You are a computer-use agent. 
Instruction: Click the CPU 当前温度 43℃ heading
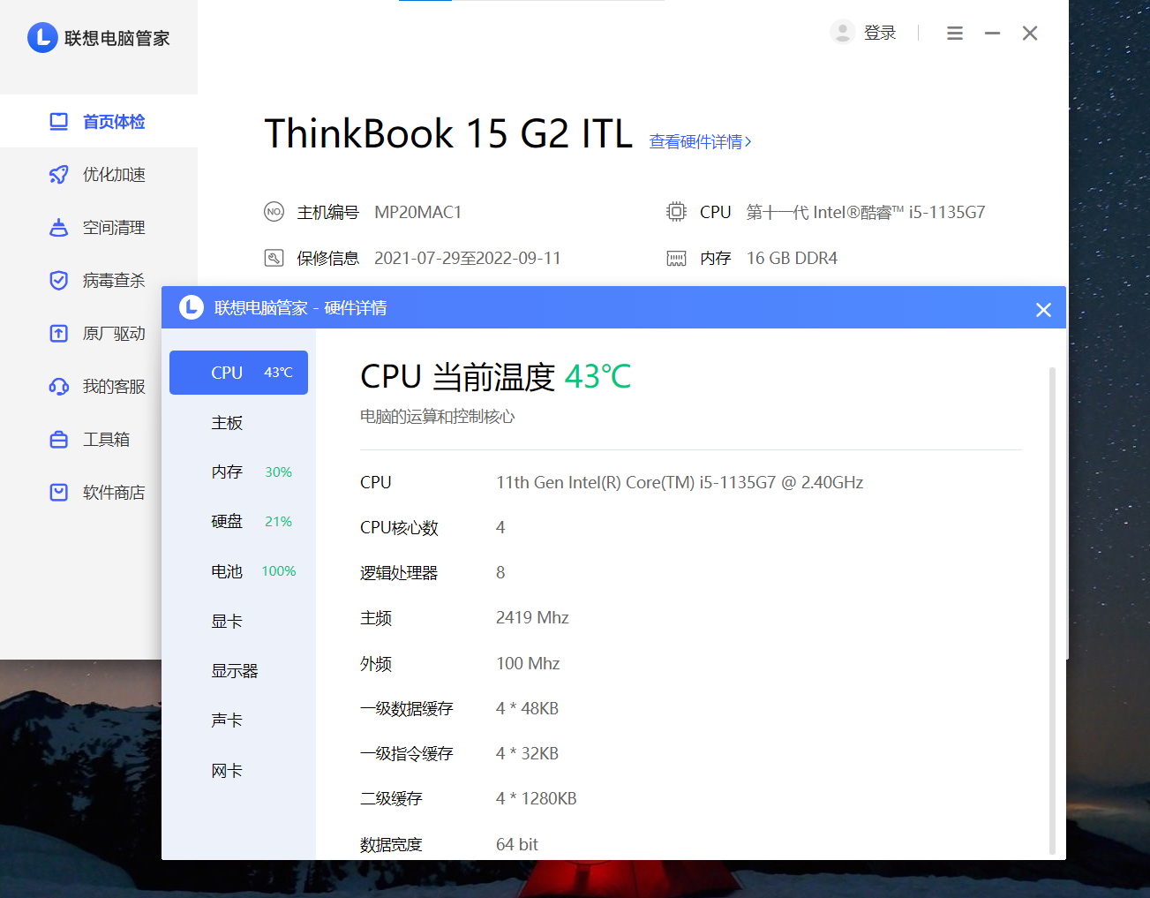coord(496,377)
